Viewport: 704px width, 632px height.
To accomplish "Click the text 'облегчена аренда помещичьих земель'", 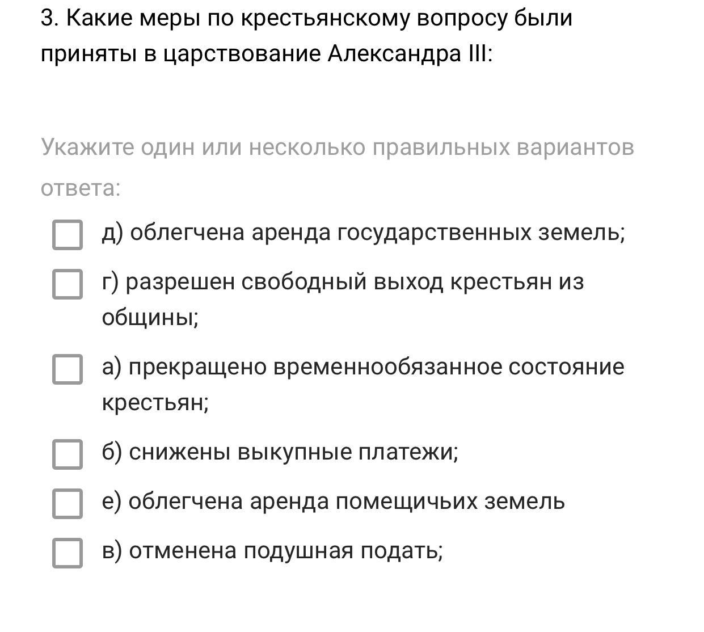I will [347, 502].
